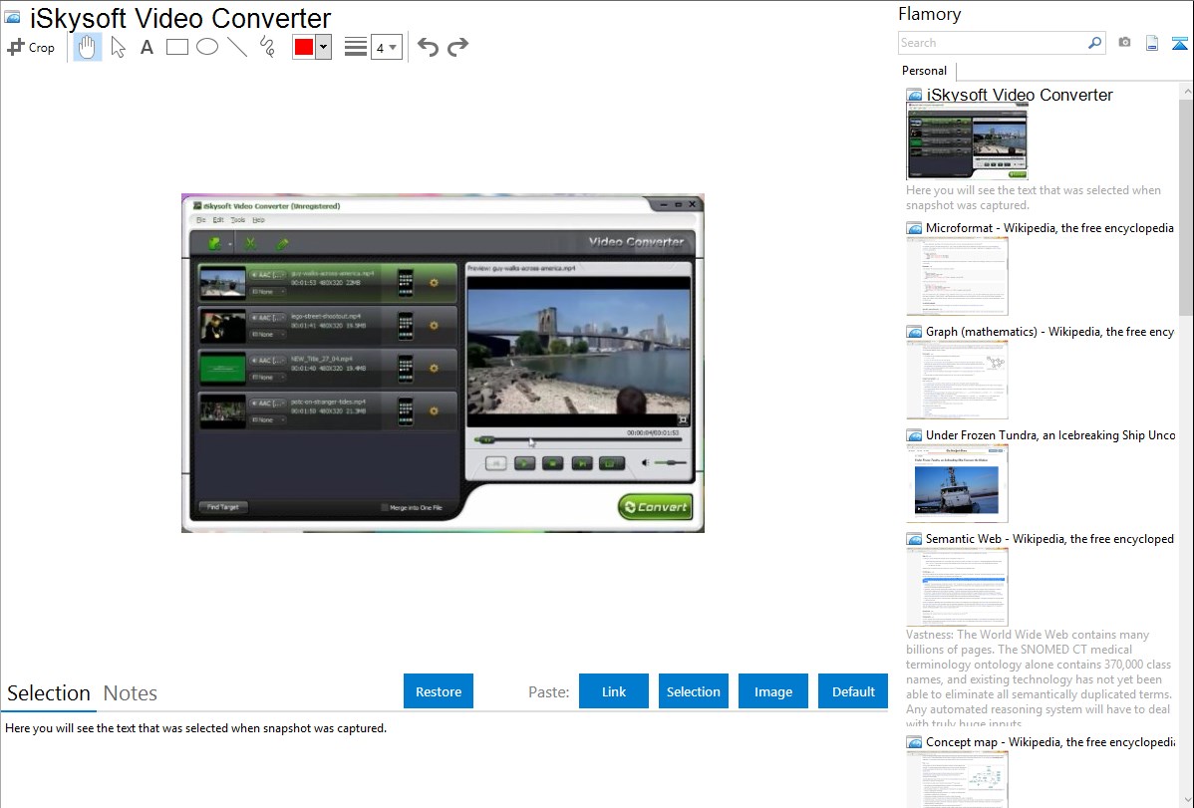Screen dimensions: 1194x808
Task: Choose the freehand scribble tool
Action: tap(267, 47)
